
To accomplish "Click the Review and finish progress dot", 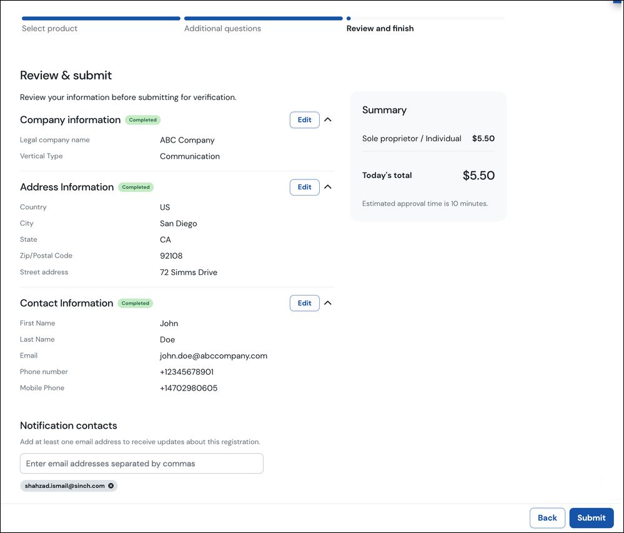I will tap(349, 18).
